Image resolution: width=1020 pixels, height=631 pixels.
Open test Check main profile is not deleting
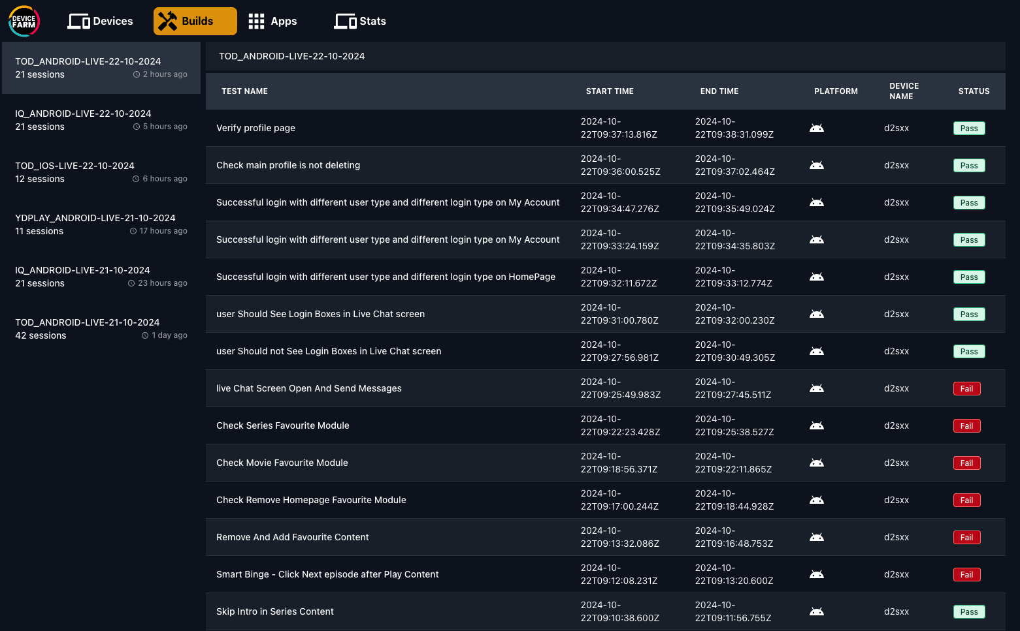pos(288,165)
